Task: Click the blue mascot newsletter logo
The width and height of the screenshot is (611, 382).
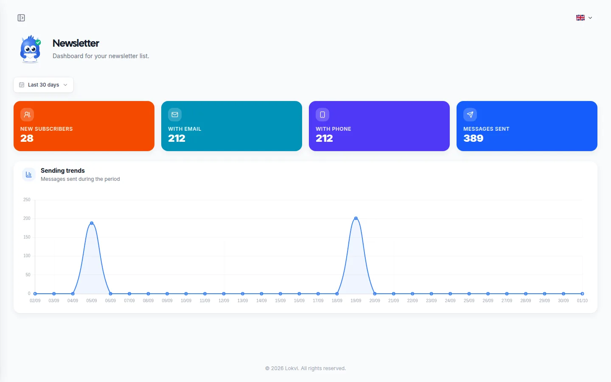Action: click(x=31, y=49)
